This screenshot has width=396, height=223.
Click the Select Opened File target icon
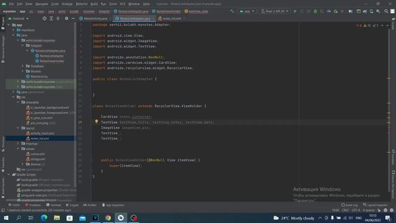(45, 19)
